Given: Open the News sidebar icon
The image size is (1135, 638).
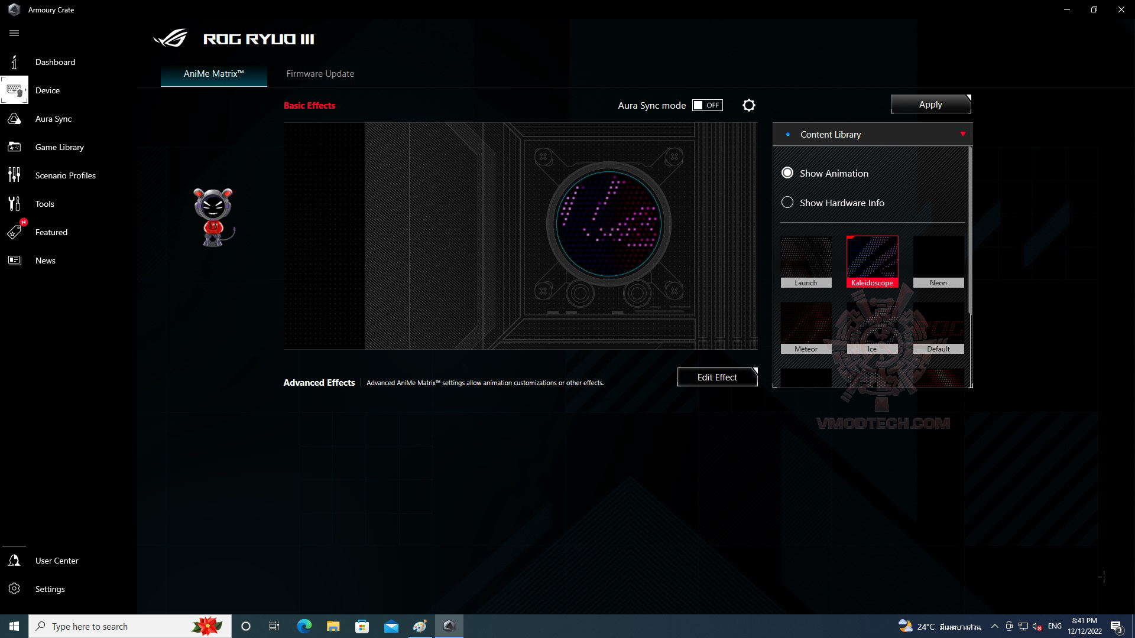Looking at the screenshot, I should [14, 261].
